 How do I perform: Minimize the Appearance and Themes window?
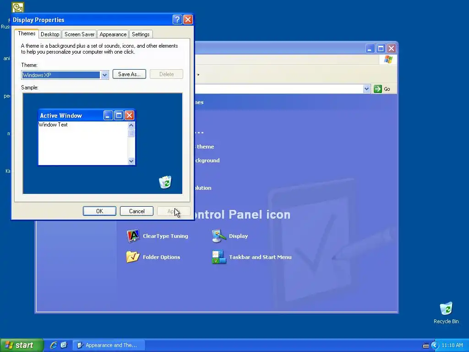tap(370, 48)
